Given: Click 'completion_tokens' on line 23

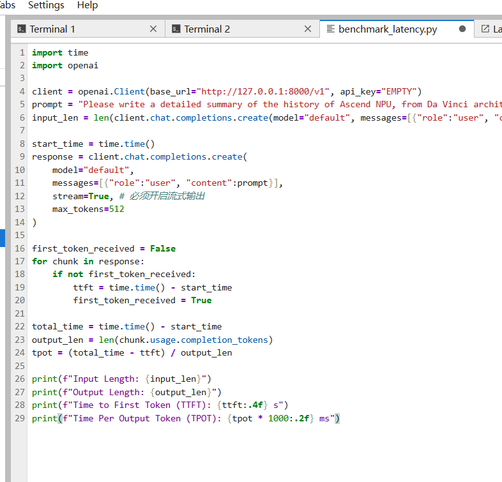Looking at the screenshot, I should tap(224, 340).
